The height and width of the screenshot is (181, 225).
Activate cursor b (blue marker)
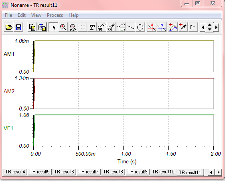[162, 27]
